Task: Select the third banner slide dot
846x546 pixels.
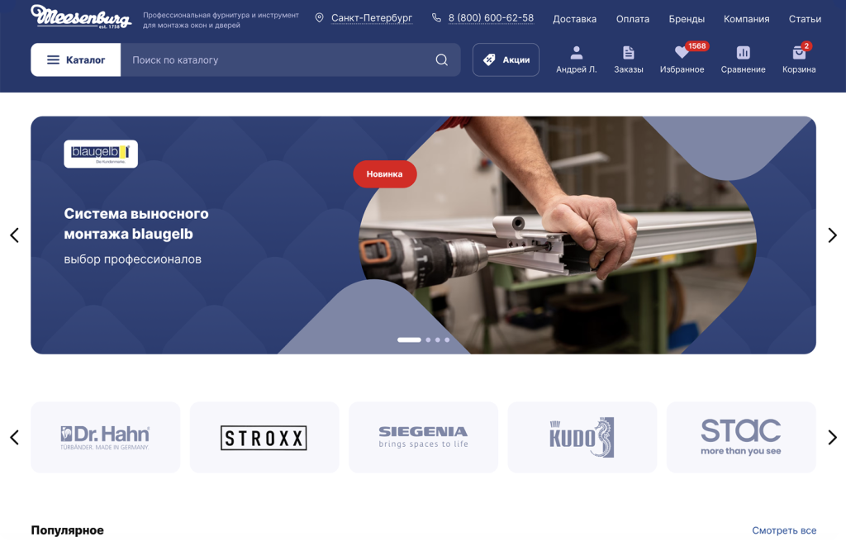Action: click(438, 339)
